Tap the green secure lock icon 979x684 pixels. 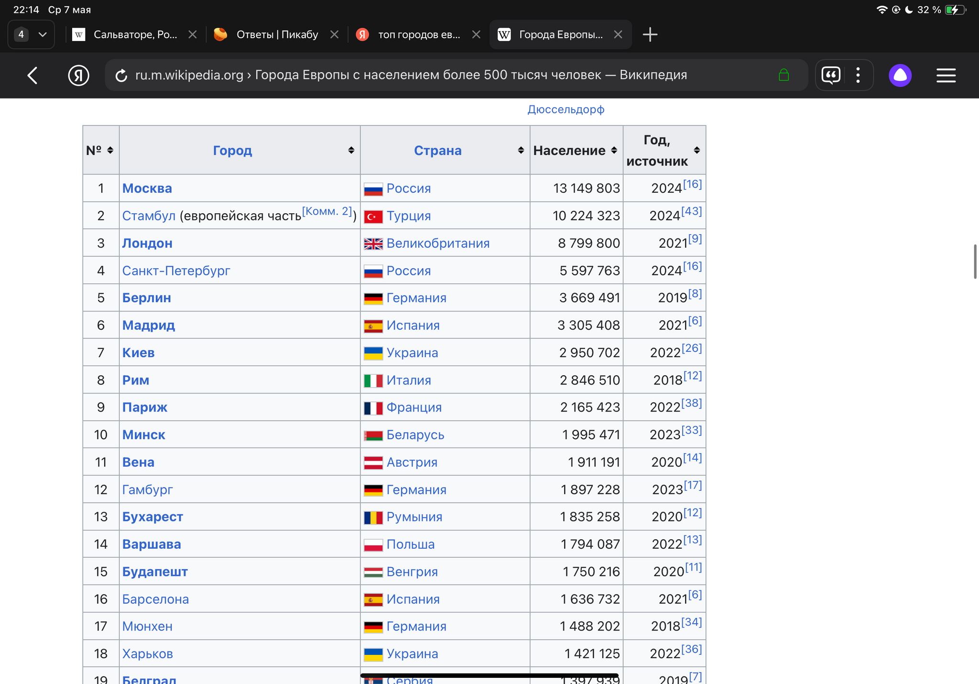(783, 75)
